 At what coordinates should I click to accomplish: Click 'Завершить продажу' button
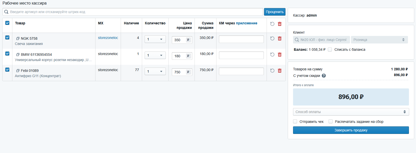tap(351, 130)
